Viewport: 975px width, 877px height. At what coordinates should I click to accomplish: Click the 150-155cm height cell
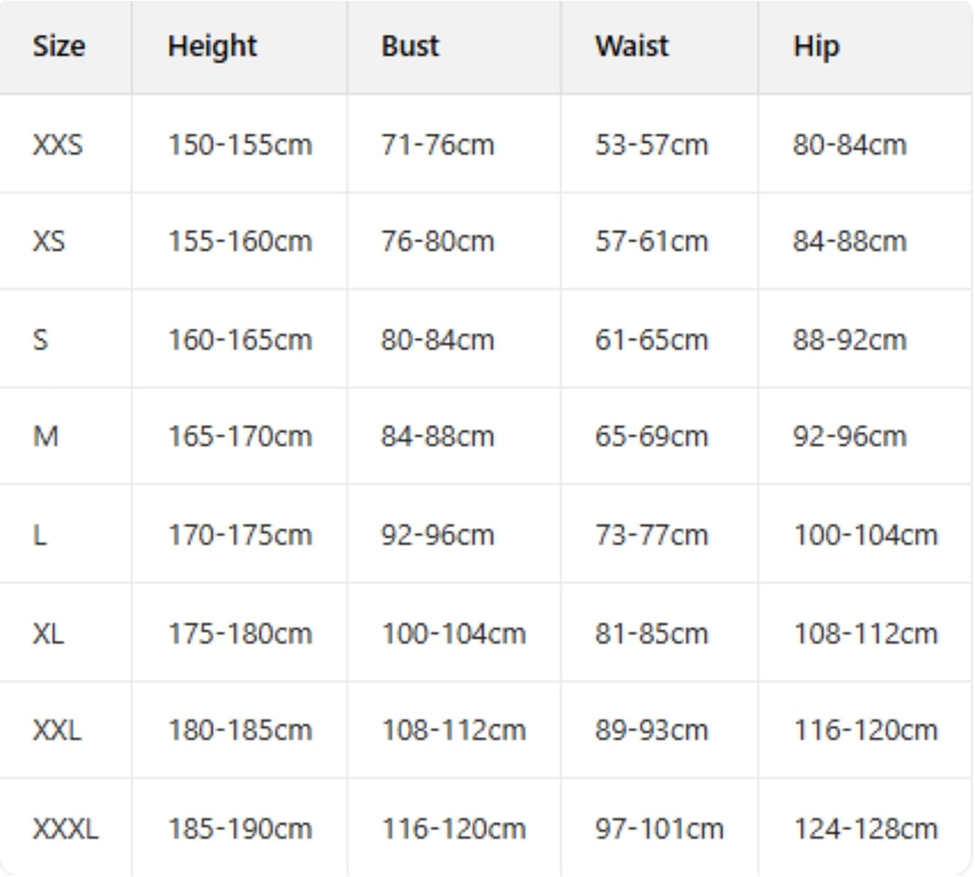240,144
